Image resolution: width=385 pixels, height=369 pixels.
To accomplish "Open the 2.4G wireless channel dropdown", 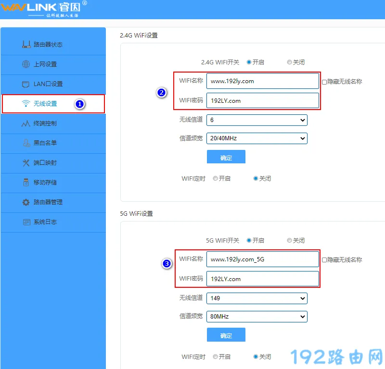I will [257, 120].
